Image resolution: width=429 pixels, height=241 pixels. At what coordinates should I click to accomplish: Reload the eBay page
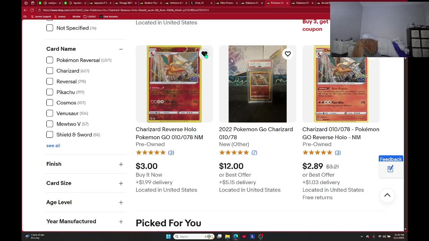pos(32,10)
